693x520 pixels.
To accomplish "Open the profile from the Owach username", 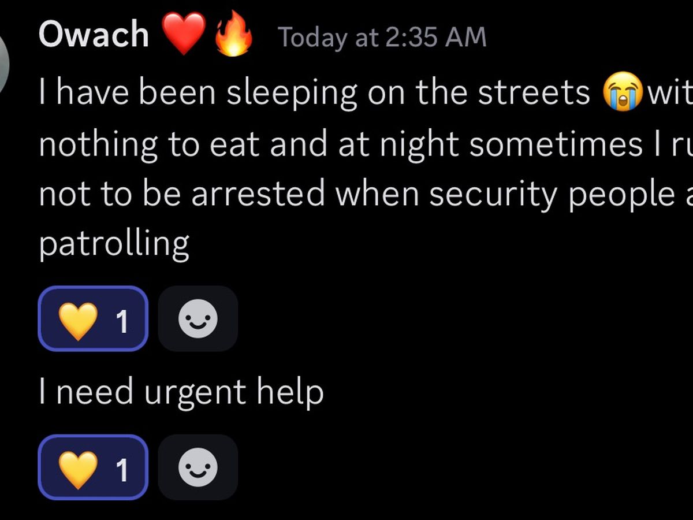I will pyautogui.click(x=94, y=36).
